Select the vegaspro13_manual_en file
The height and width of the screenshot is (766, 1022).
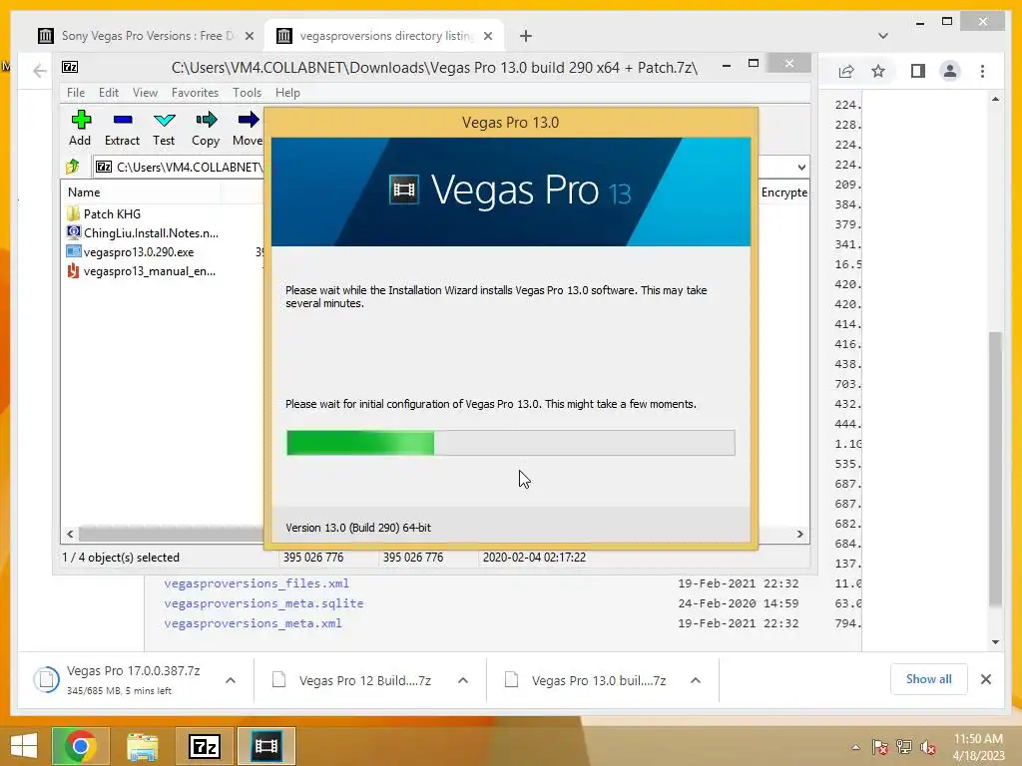click(142, 270)
